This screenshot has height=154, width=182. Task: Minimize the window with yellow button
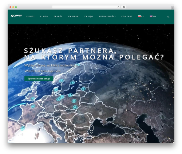(13, 7)
